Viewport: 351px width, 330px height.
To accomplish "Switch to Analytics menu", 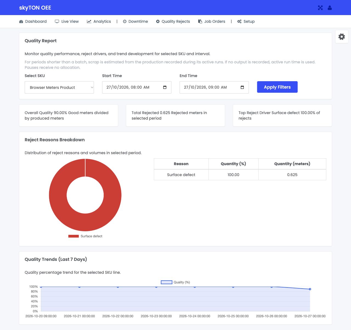I will 99,21.
